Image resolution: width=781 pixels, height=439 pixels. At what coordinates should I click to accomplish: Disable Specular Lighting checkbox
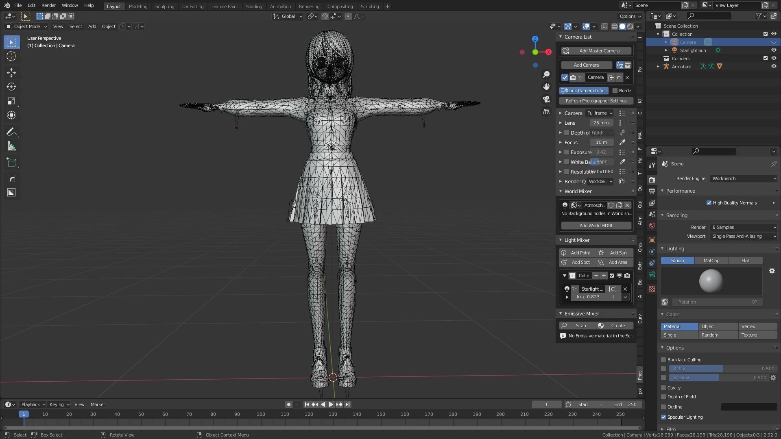[663, 417]
